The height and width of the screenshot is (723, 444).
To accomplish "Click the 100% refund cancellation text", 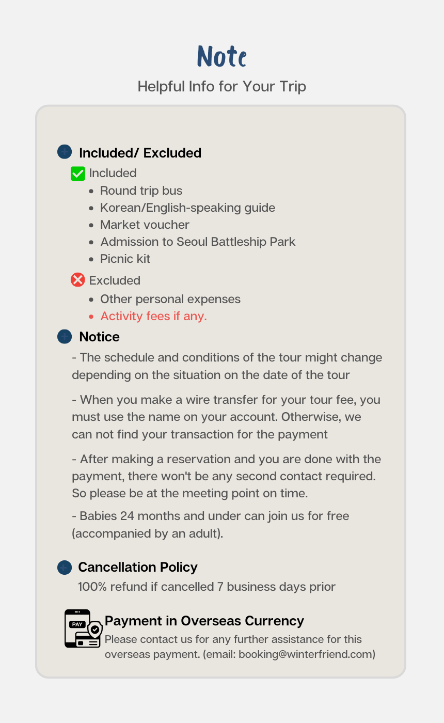I will pyautogui.click(x=207, y=587).
